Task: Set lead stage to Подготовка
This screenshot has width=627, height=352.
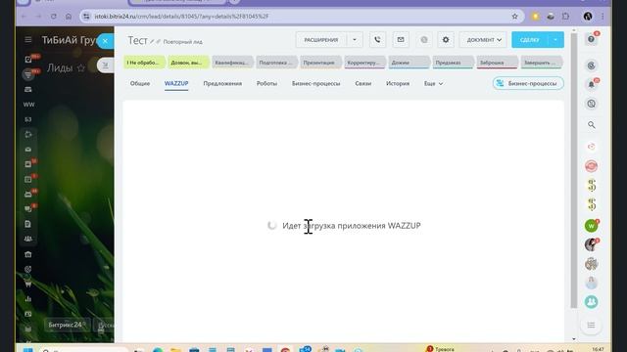Action: point(276,63)
